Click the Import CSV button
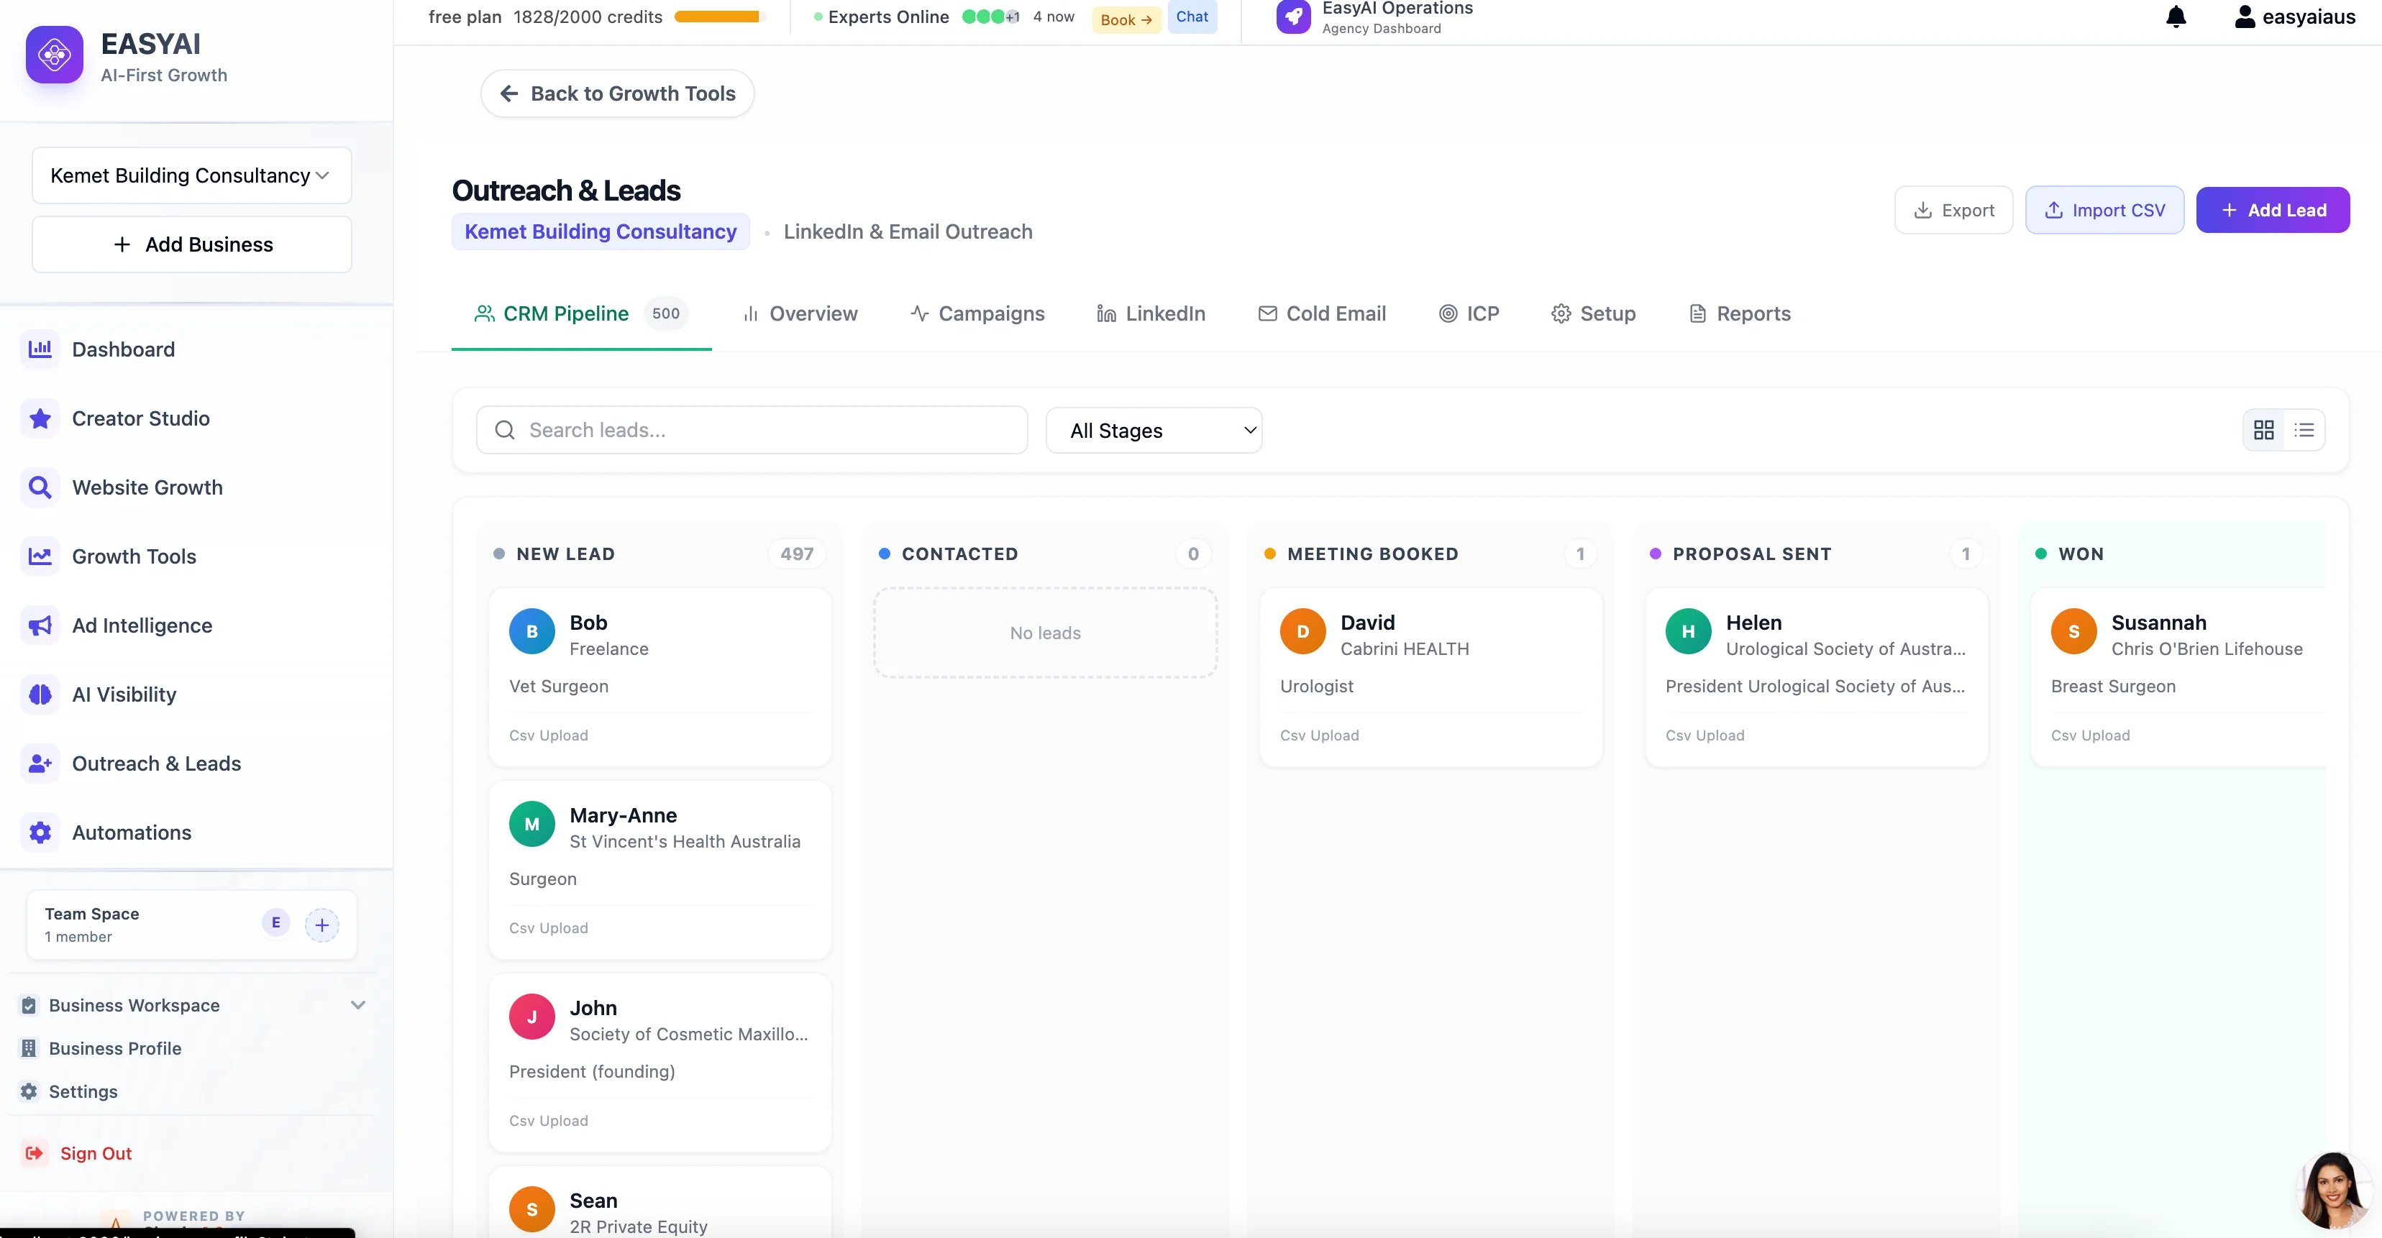Screen dimensions: 2382x1238 (x=2104, y=209)
